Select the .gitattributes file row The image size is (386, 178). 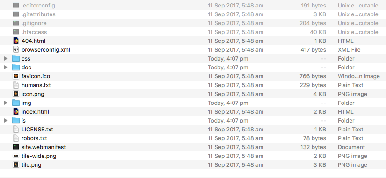point(193,14)
